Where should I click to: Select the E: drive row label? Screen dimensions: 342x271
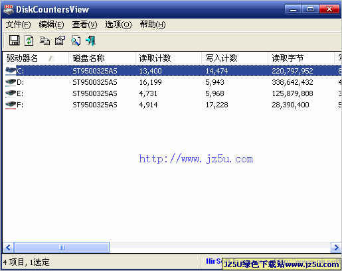pyautogui.click(x=20, y=93)
